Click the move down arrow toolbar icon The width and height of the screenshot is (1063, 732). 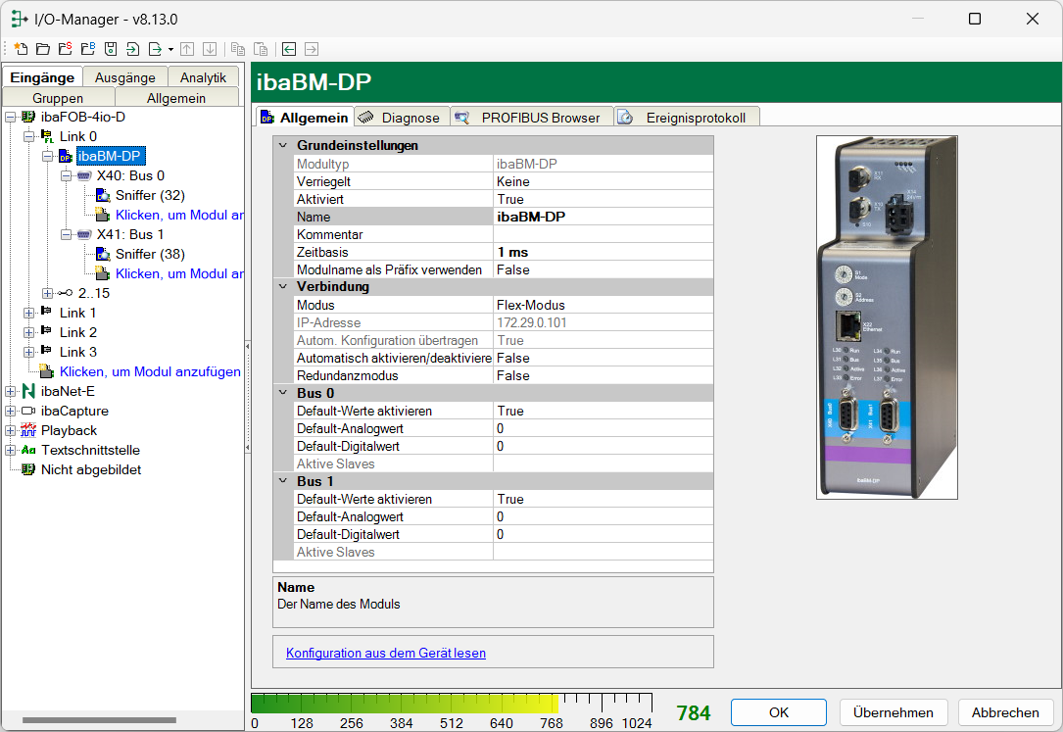point(211,49)
